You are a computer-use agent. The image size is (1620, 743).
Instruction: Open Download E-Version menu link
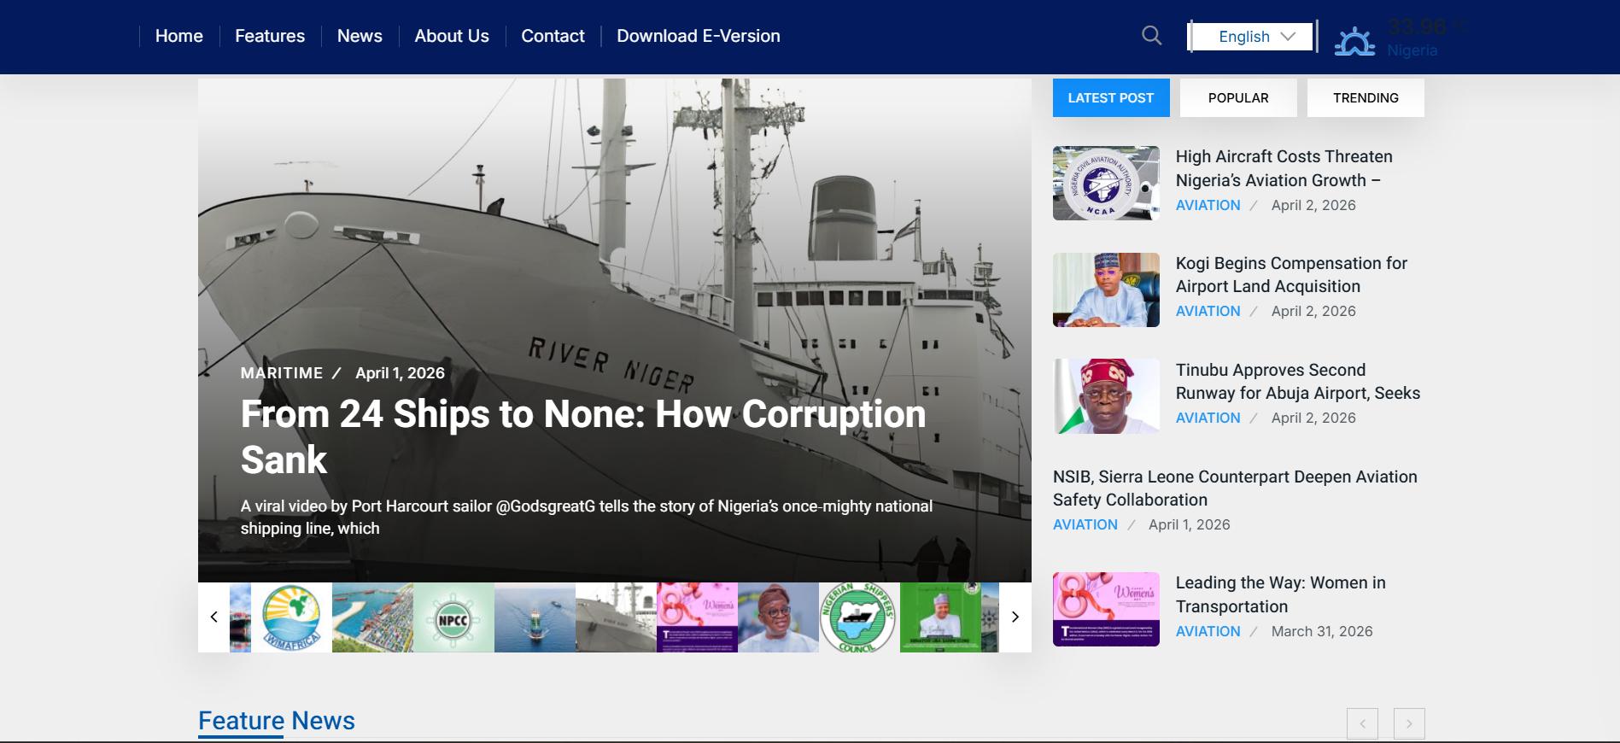698,36
